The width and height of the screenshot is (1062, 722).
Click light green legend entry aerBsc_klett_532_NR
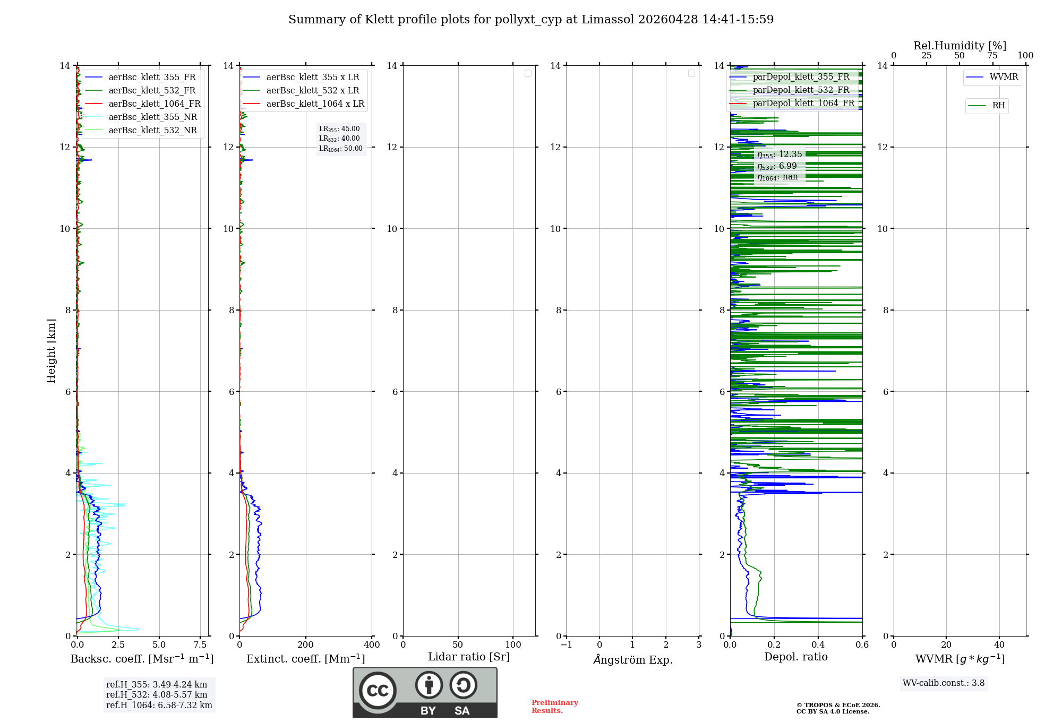click(x=152, y=131)
